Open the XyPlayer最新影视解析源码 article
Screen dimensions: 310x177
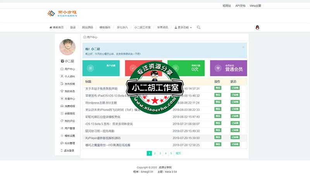pos(103,138)
